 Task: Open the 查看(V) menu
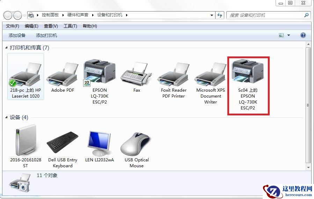coord(51,26)
